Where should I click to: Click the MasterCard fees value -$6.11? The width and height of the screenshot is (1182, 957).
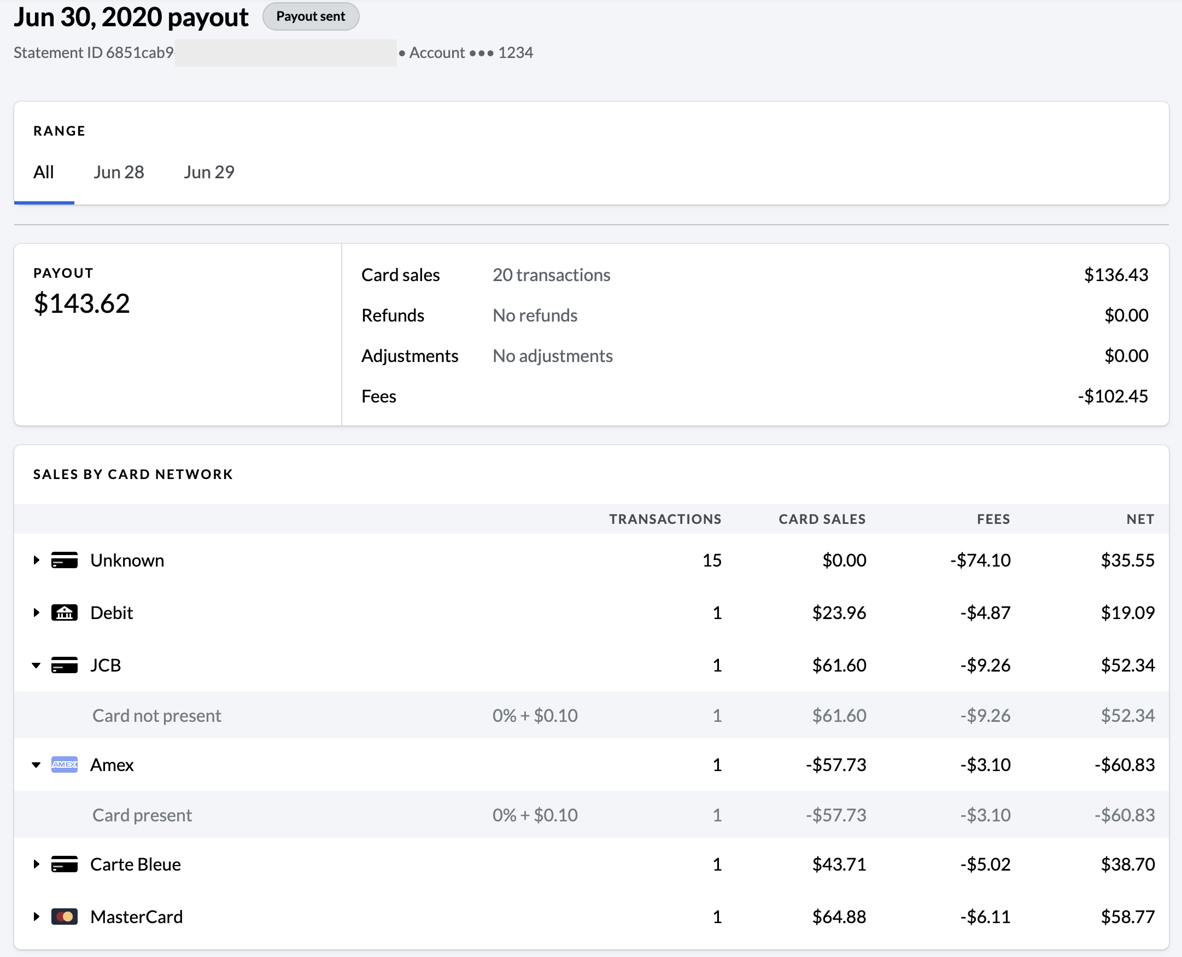[985, 917]
